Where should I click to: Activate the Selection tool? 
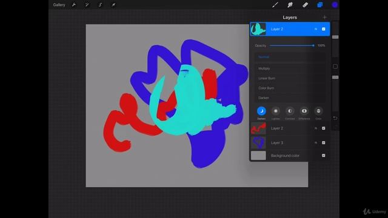(x=100, y=5)
